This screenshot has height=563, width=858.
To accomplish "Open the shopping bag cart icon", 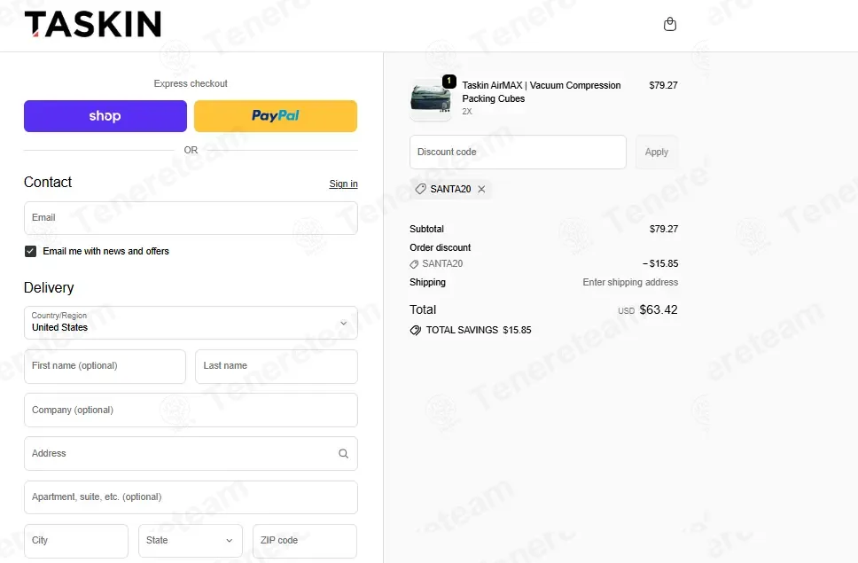I will point(670,24).
